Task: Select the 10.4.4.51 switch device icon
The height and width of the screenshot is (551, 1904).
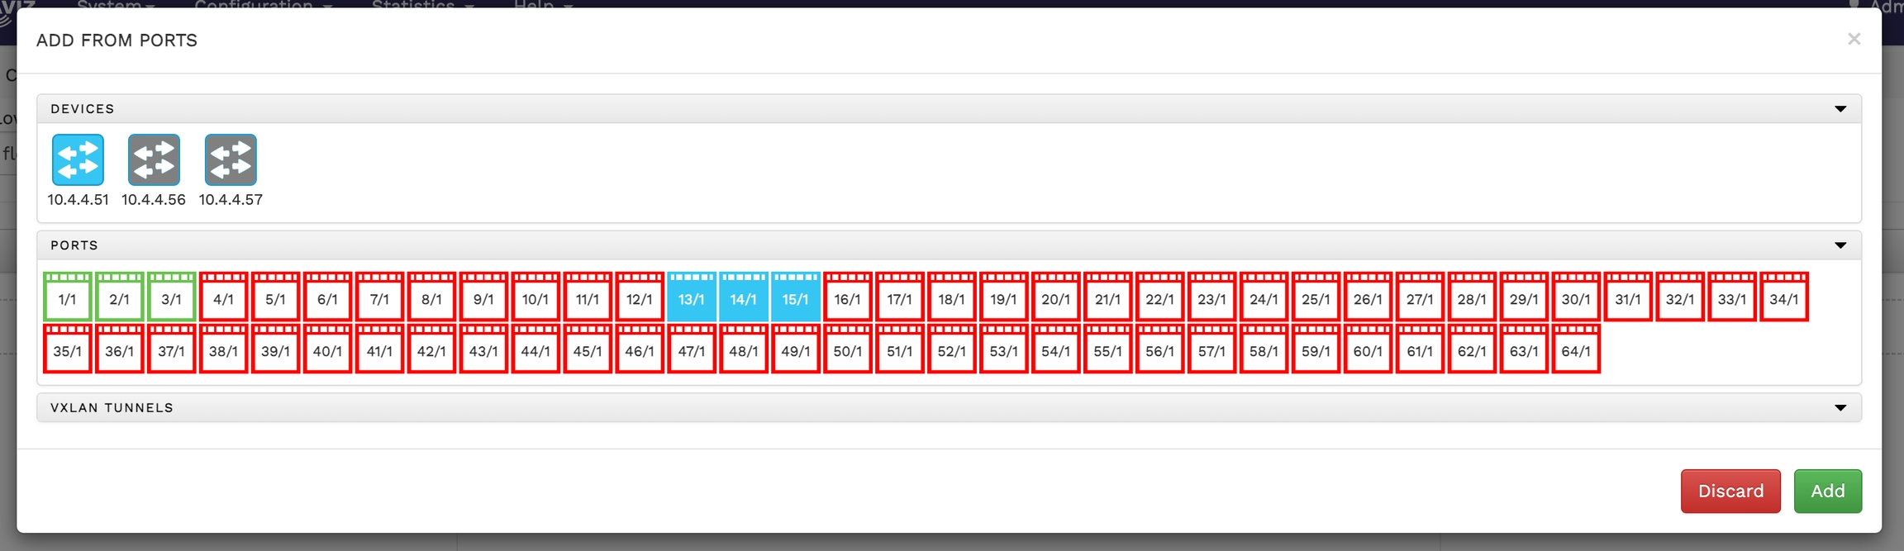Action: (78, 159)
